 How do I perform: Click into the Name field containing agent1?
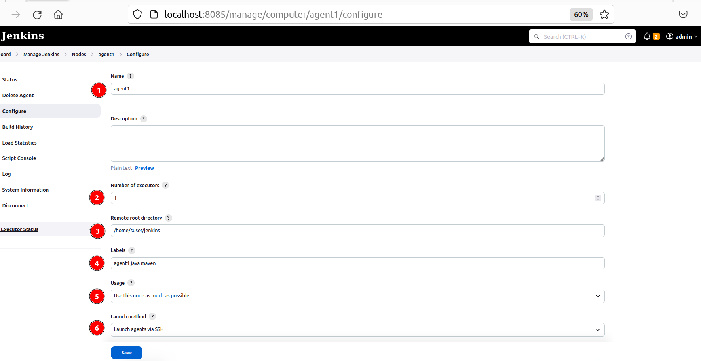357,89
